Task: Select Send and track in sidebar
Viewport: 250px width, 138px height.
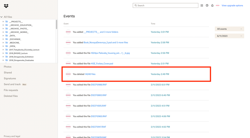Action: click(x=12, y=84)
